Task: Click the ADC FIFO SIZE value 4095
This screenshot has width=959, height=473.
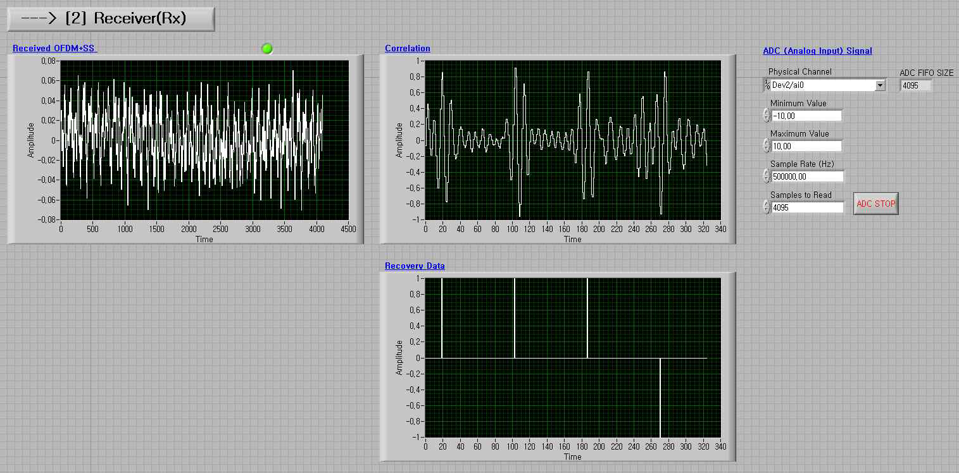Action: tap(916, 85)
